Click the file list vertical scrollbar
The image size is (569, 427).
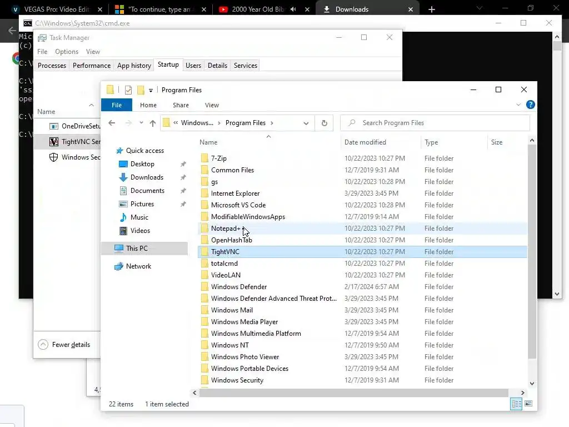532,251
